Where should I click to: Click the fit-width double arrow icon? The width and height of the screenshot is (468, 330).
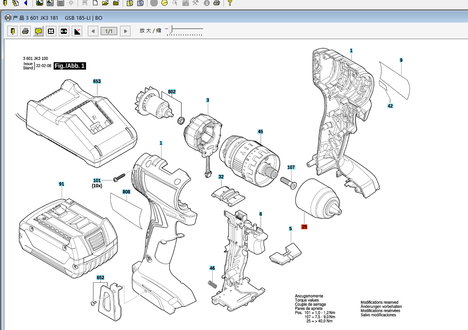tap(64, 31)
